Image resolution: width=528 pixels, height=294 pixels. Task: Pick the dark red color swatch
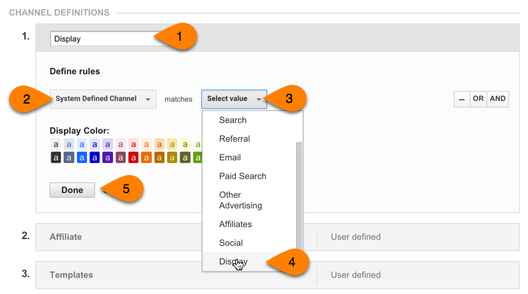point(134,157)
